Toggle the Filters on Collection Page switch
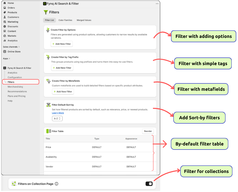The height and width of the screenshot is (192, 238). click(x=149, y=184)
